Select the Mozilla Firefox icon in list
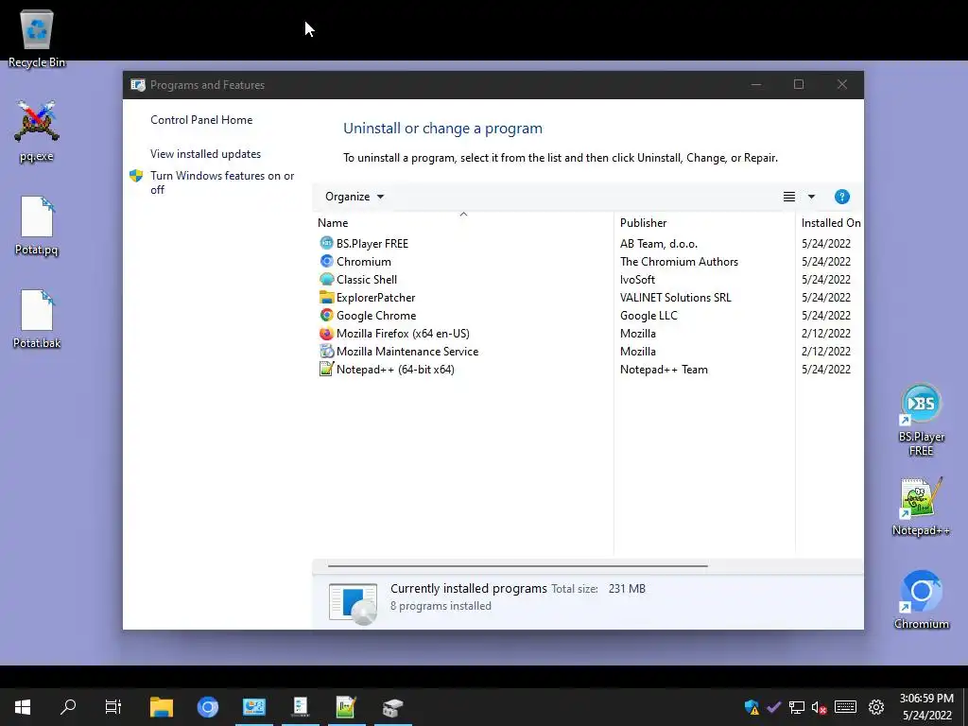 pos(326,333)
